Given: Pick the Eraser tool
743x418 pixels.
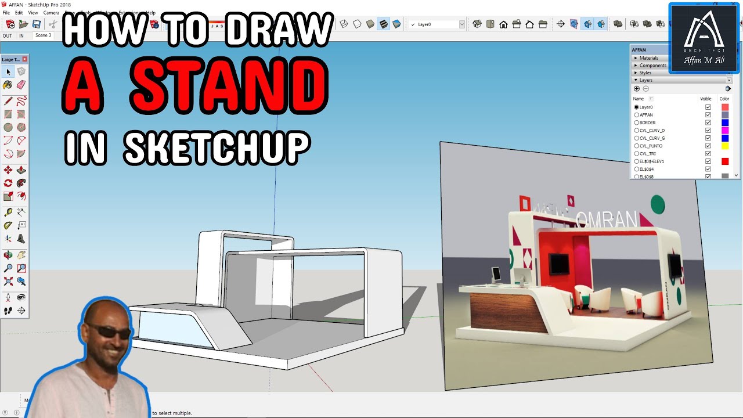Looking at the screenshot, I should 21,85.
